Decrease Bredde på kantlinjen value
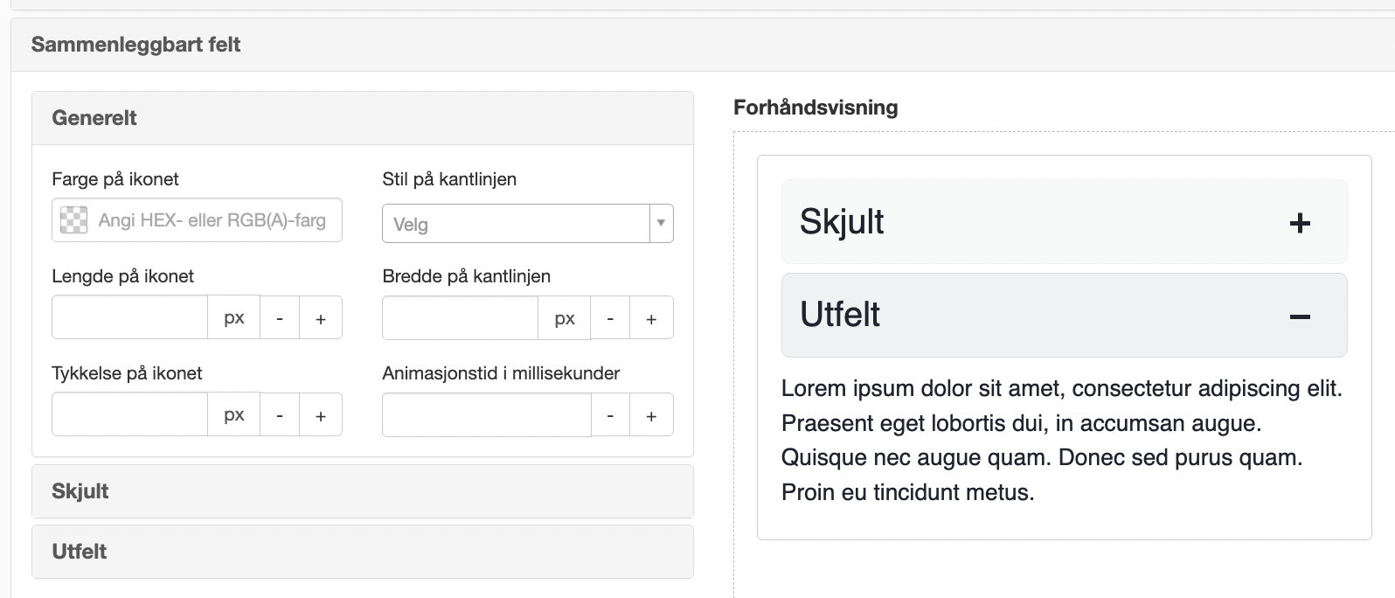 coord(610,318)
